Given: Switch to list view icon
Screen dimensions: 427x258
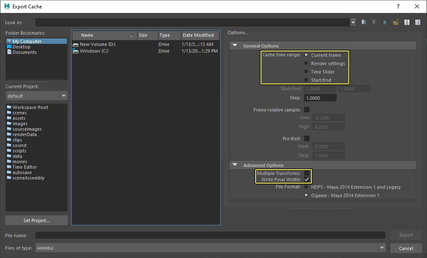Looking at the screenshot, I should click(407, 22).
